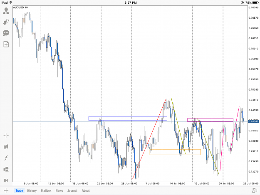Screen dimensions: 260x195
Task: Select the purple rectangle object on chart
Action: (x=210, y=120)
